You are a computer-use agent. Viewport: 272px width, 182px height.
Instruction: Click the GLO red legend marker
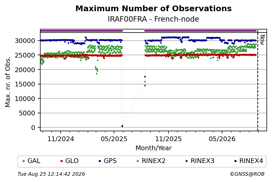pyautogui.click(x=61, y=161)
